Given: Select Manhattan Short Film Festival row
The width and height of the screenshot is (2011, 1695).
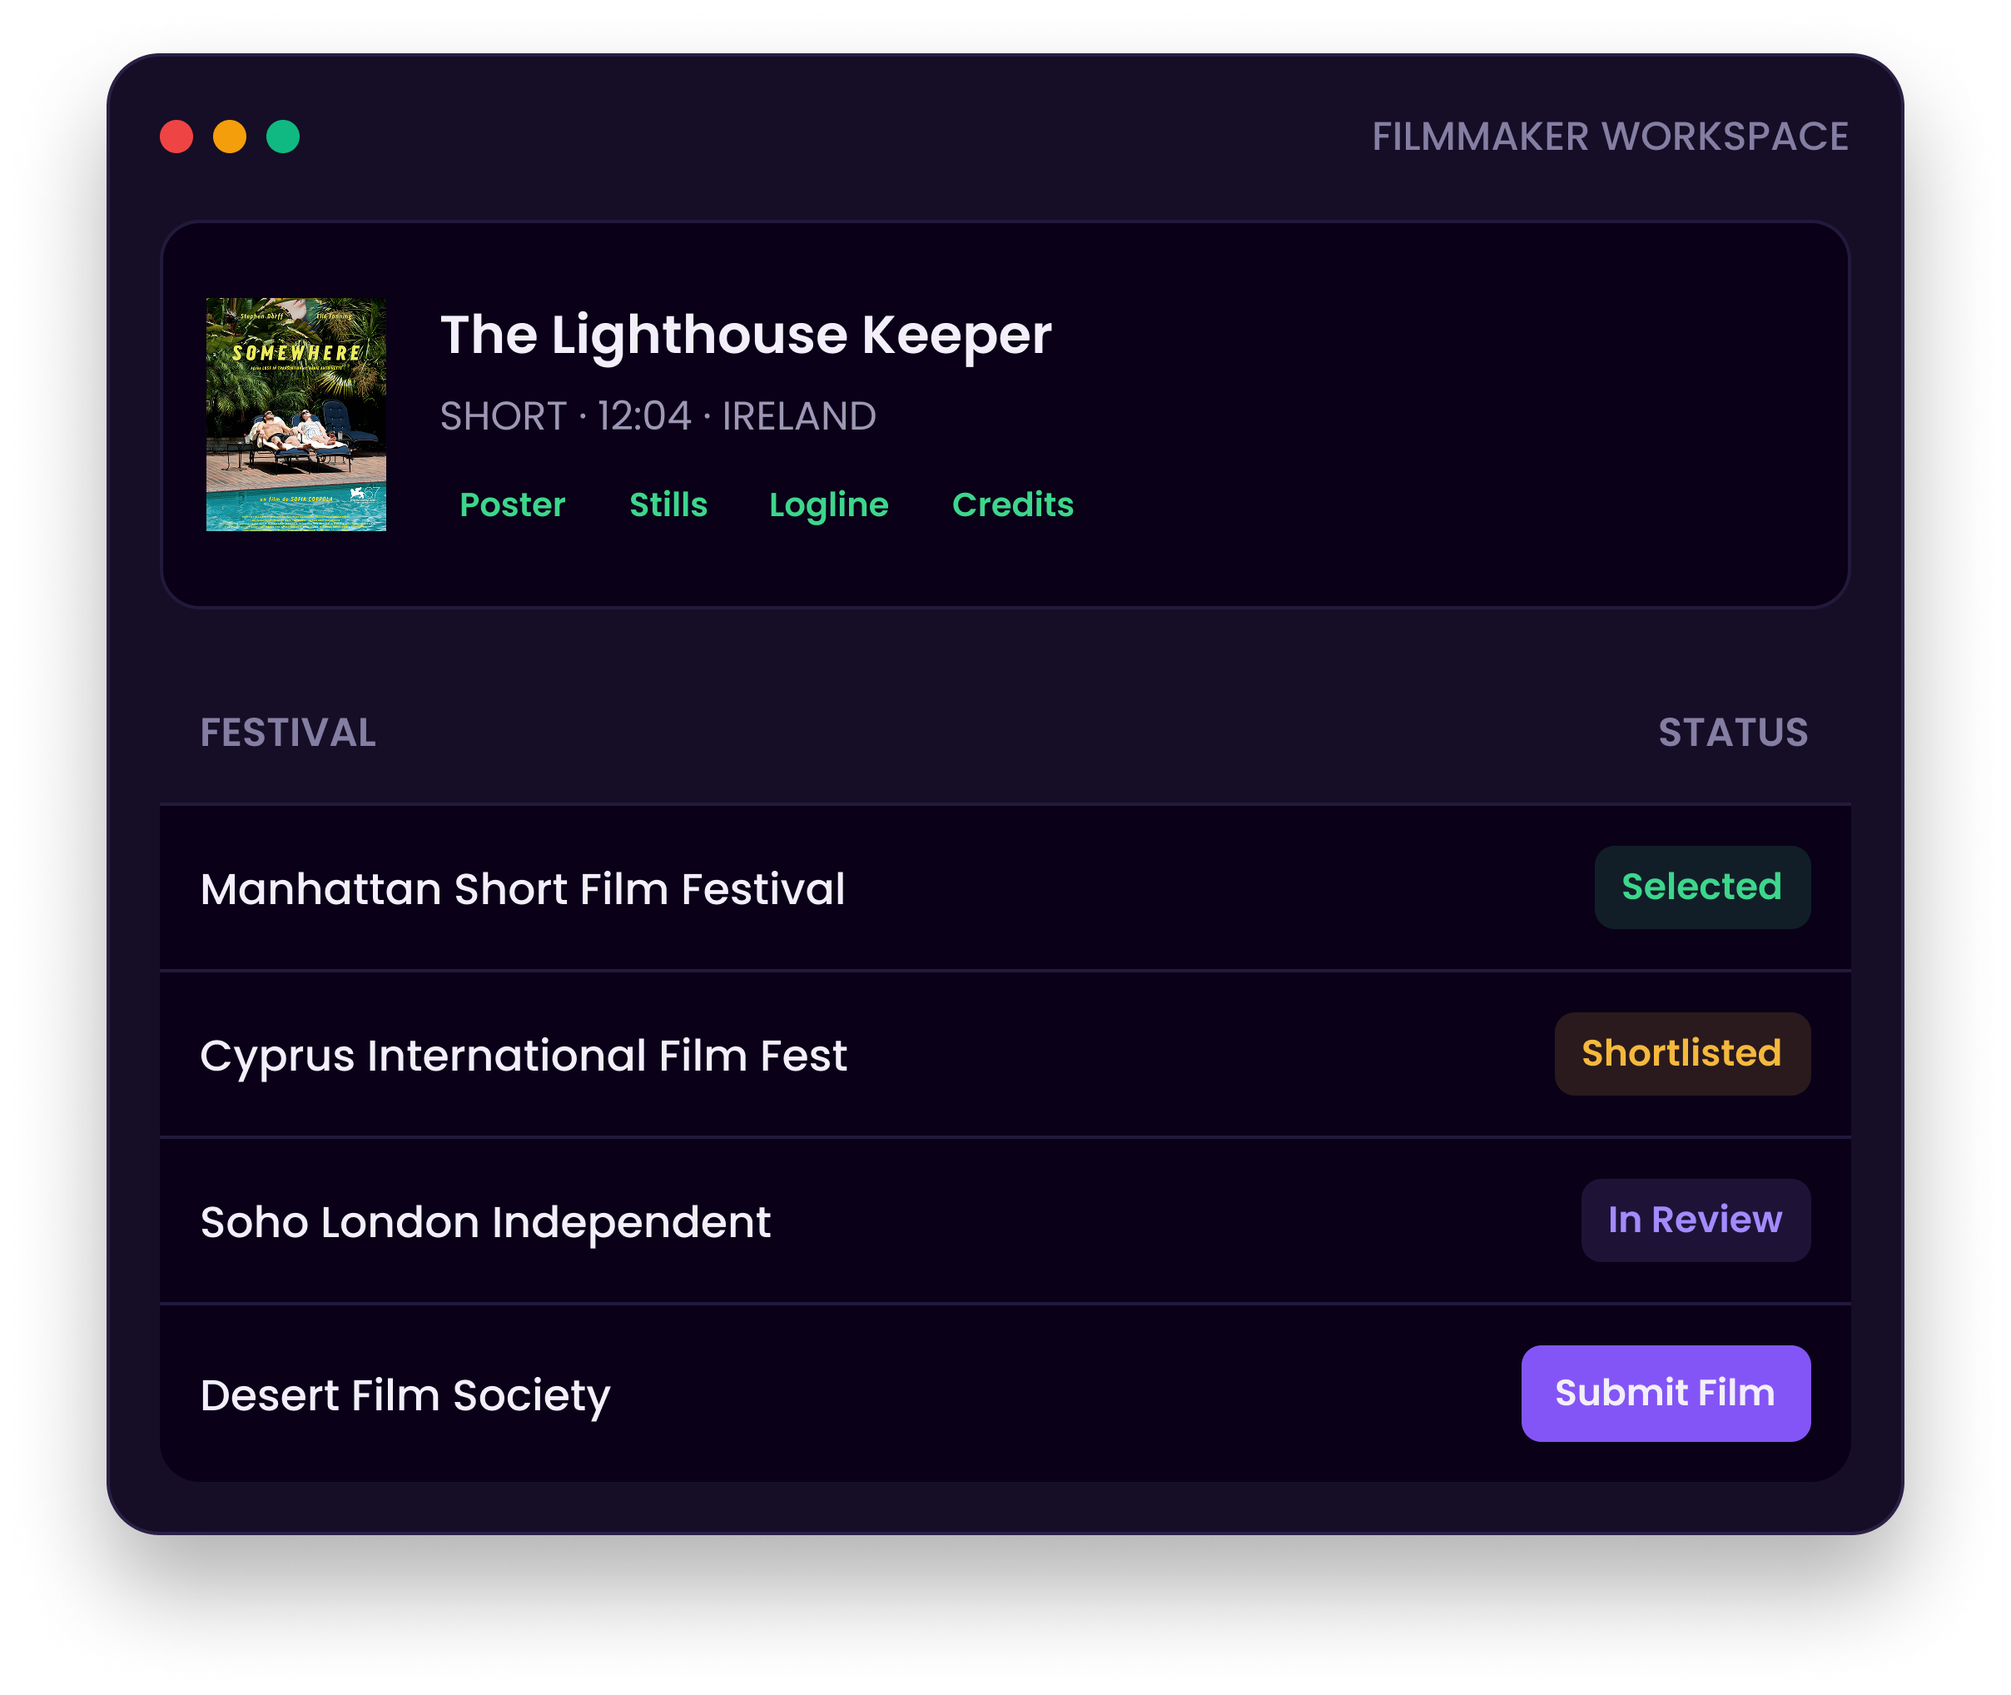Looking at the screenshot, I should [x=1005, y=887].
